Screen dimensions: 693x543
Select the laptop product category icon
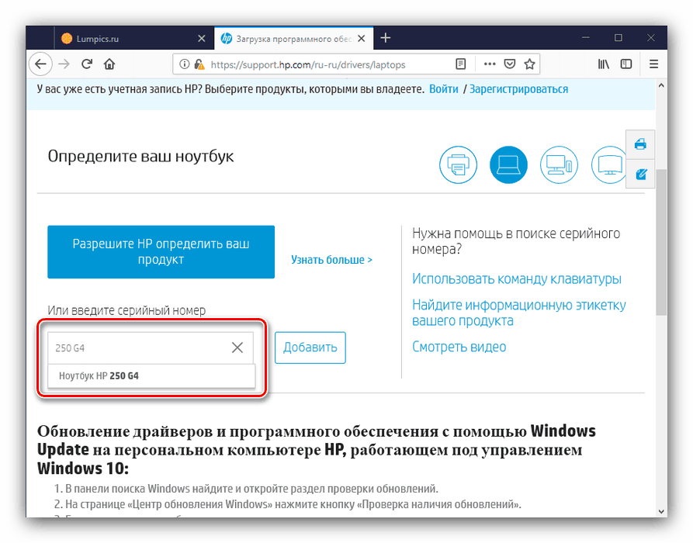(x=508, y=164)
